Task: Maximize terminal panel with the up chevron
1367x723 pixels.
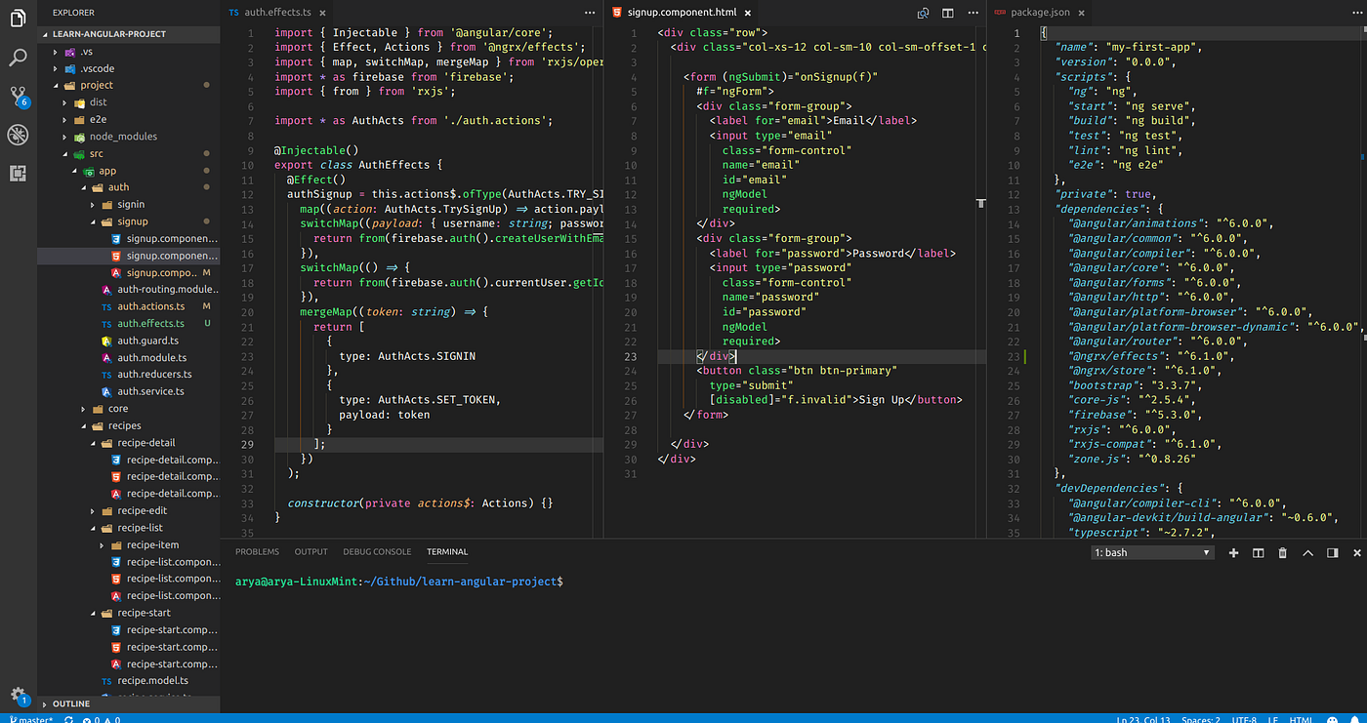Action: (1307, 553)
